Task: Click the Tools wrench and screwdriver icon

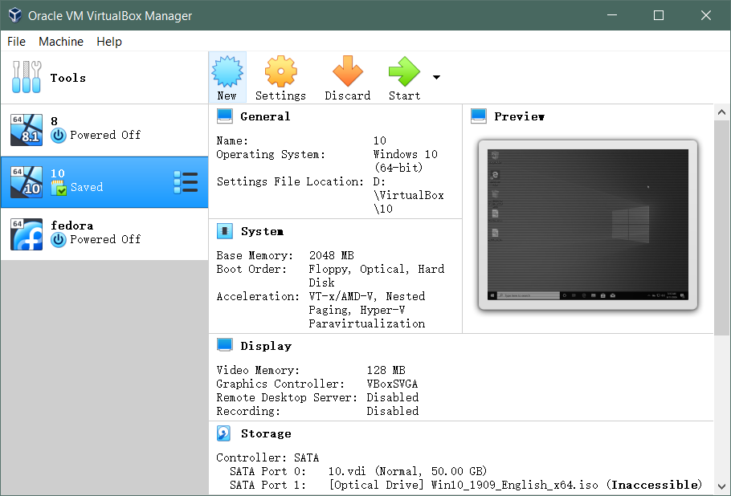Action: click(x=27, y=77)
